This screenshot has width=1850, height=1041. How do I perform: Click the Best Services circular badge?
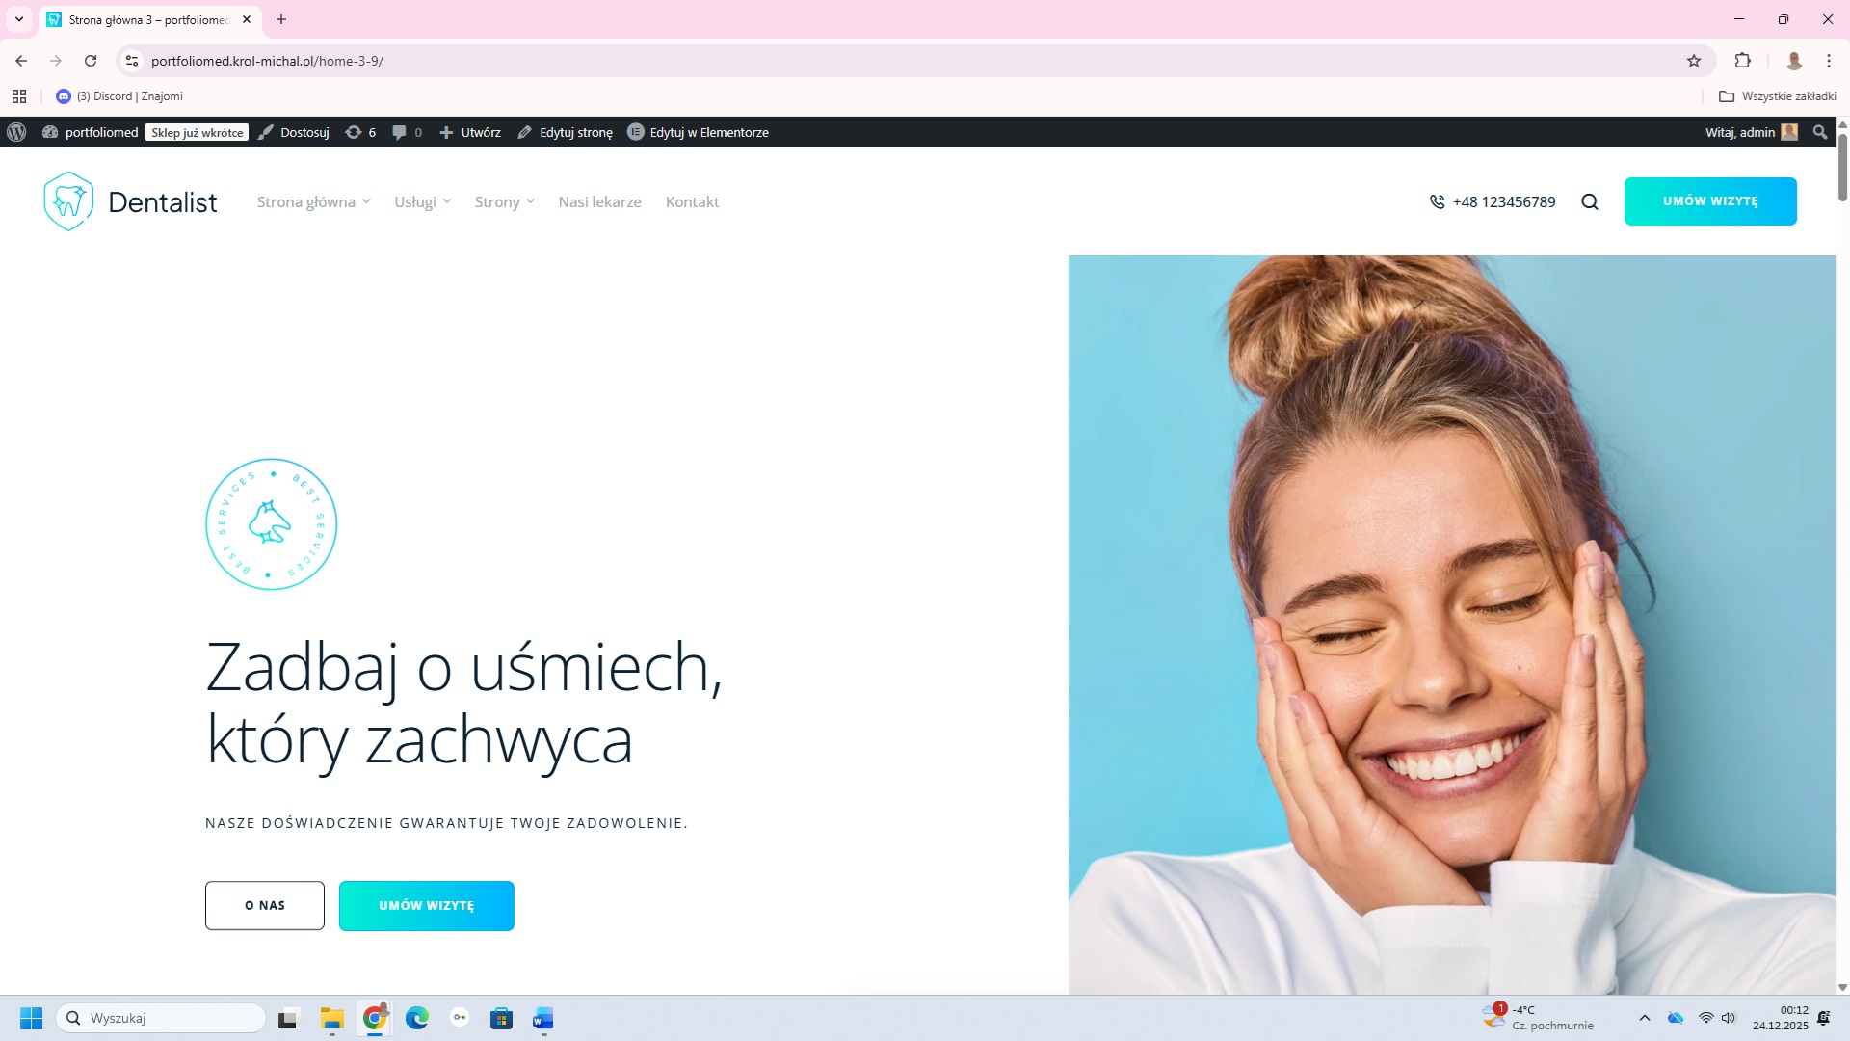tap(272, 524)
